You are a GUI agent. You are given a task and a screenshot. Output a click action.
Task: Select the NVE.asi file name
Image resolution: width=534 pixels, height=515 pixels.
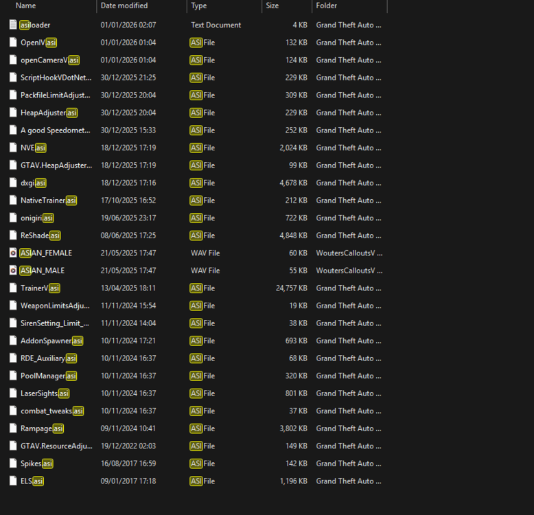(x=33, y=148)
